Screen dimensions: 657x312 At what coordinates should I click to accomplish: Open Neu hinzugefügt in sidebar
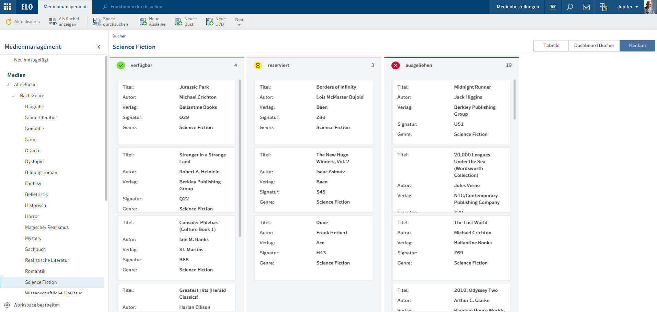[31, 60]
